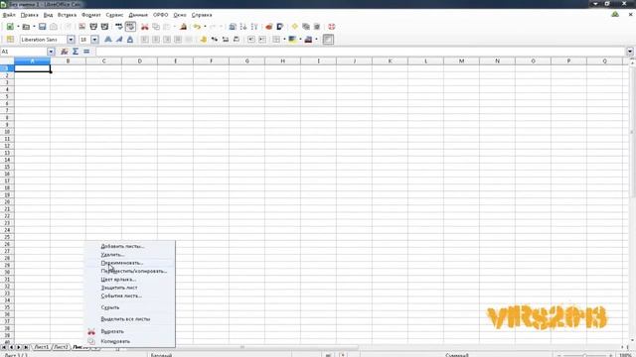The width and height of the screenshot is (636, 357).
Task: Open the Navigator star icon
Action: coord(294,27)
